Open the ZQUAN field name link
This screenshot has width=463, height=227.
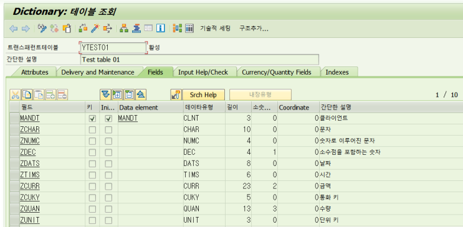[30, 209]
